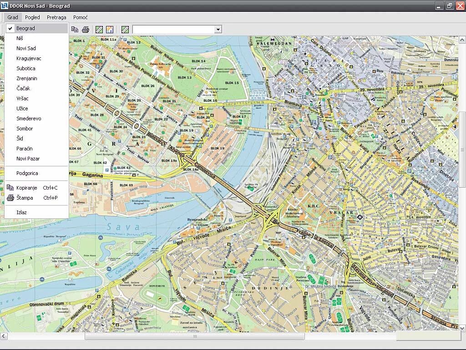
Task: Close the DDOR Novi Sad window
Action: pos(460,6)
